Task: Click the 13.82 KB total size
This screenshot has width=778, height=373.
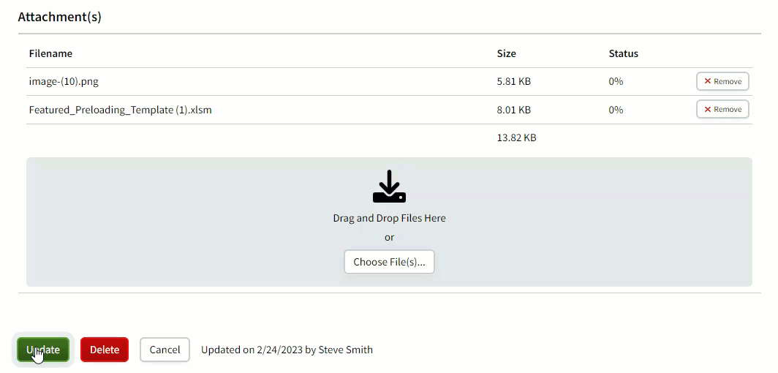Action: [x=516, y=138]
